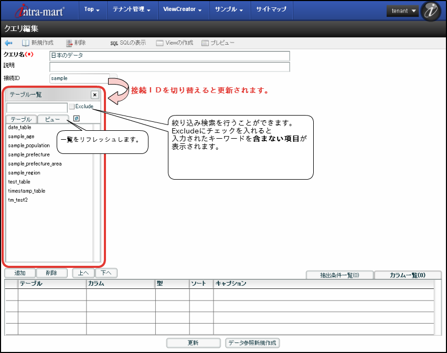447x353 pixels.
Task: Click the 削除 toolbar item
Action: pos(76,43)
